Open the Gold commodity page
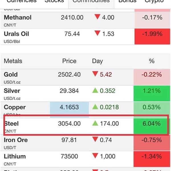 [x=11, y=75]
